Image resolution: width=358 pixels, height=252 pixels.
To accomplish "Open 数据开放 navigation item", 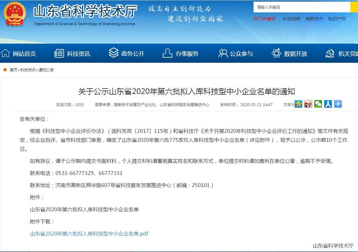I will 290,54.
